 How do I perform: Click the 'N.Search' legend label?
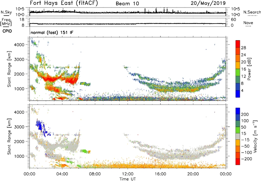tap(252, 12)
